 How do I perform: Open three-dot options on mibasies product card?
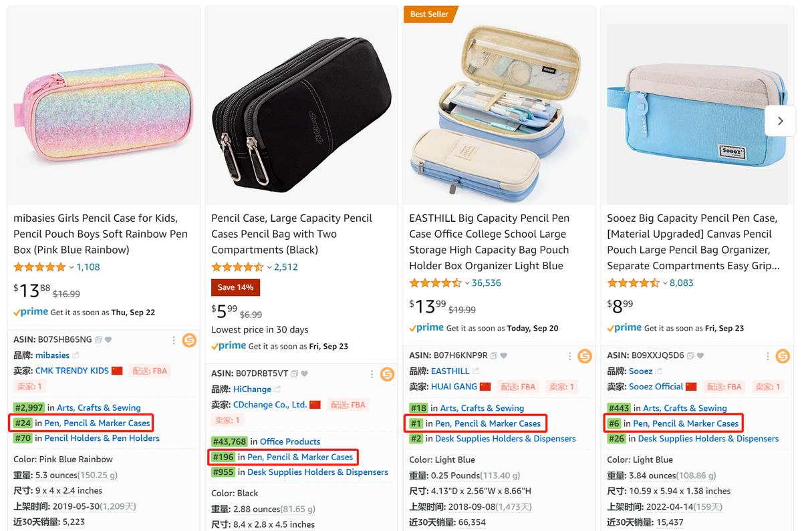[x=174, y=341]
